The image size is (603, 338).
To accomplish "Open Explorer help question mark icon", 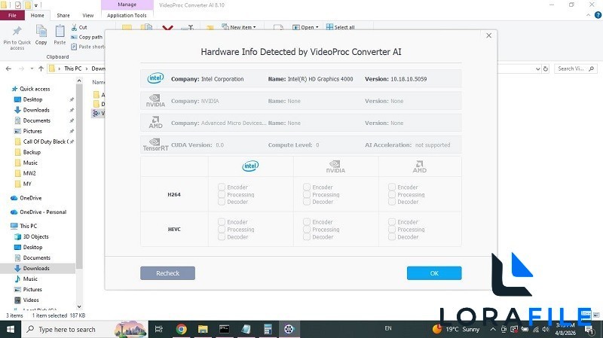I will click(x=598, y=15).
